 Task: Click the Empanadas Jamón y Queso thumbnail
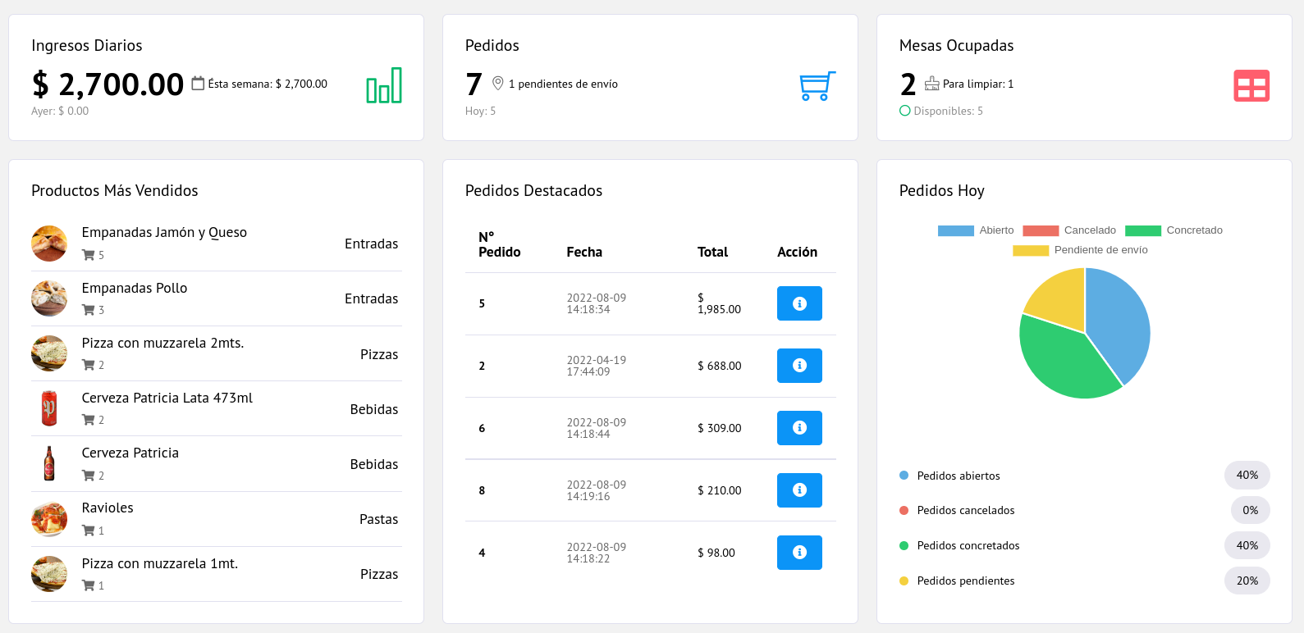(49, 244)
